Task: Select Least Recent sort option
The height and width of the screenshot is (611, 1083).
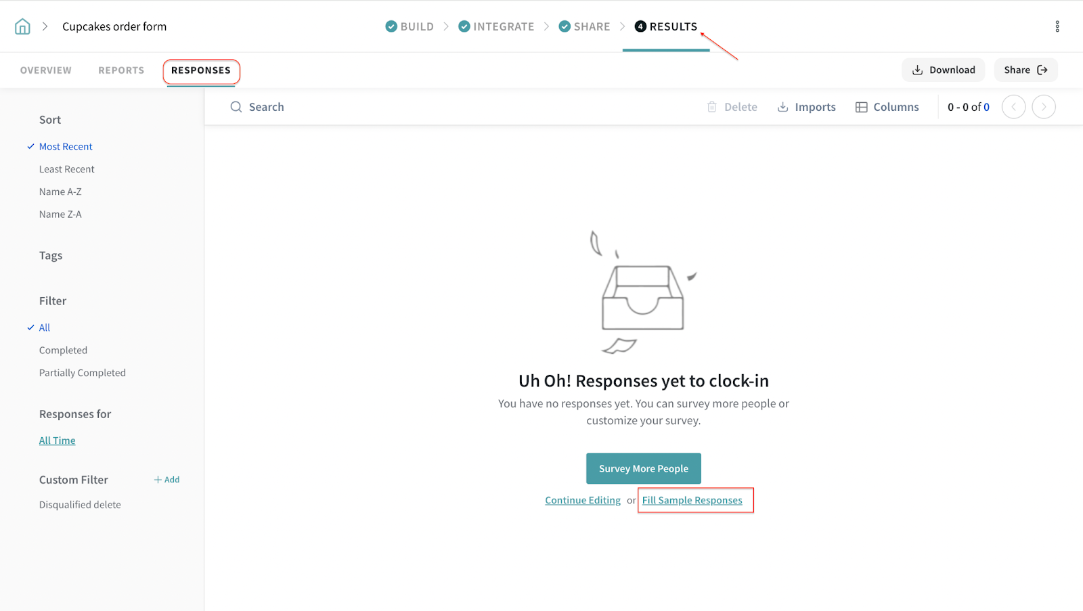Action: (x=66, y=169)
